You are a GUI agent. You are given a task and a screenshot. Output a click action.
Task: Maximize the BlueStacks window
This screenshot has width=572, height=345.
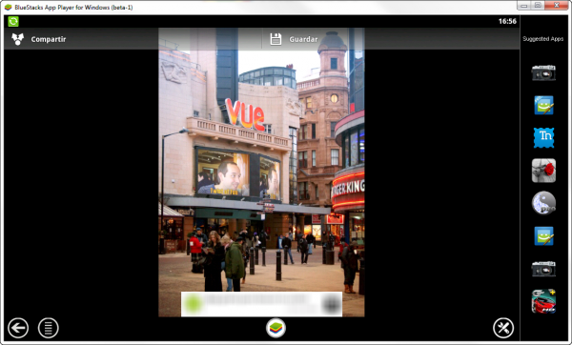click(x=538, y=6)
